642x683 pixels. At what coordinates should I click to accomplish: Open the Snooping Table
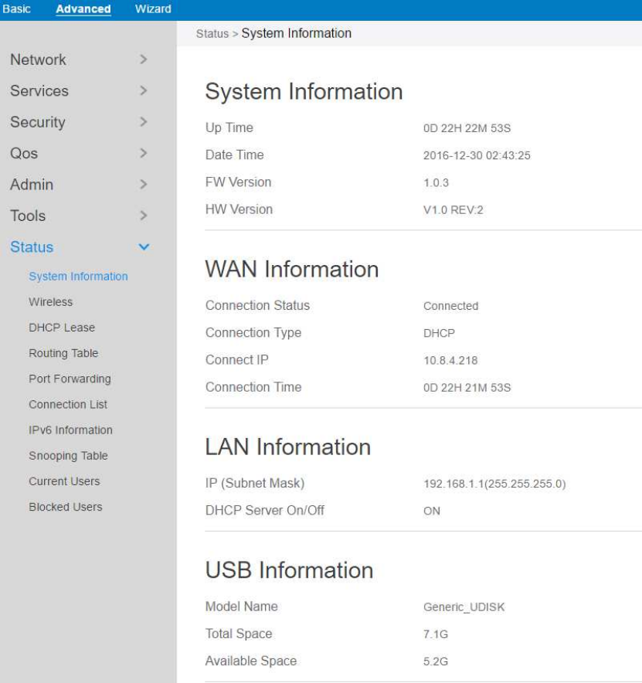click(x=68, y=456)
